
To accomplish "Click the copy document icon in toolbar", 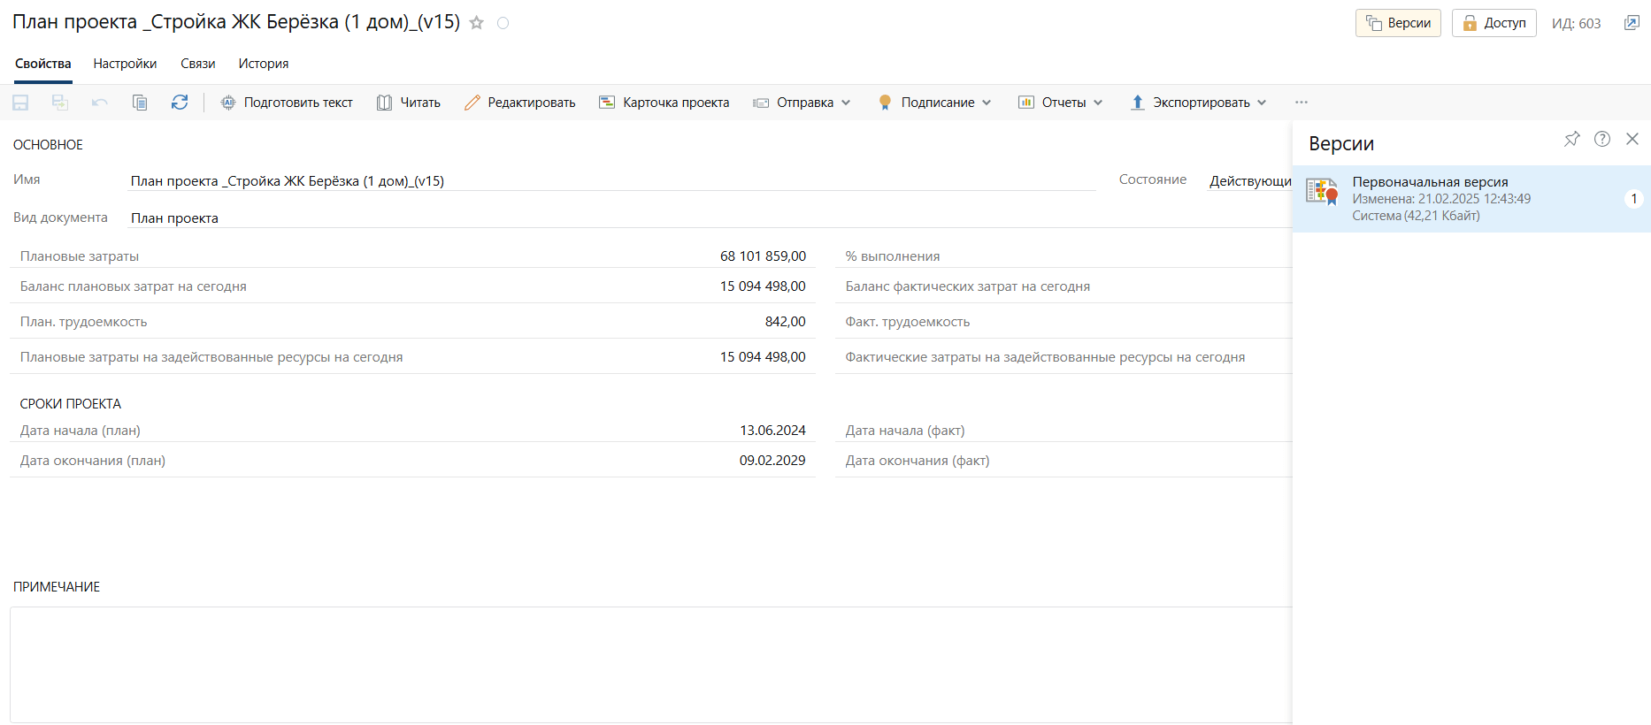I will (140, 103).
